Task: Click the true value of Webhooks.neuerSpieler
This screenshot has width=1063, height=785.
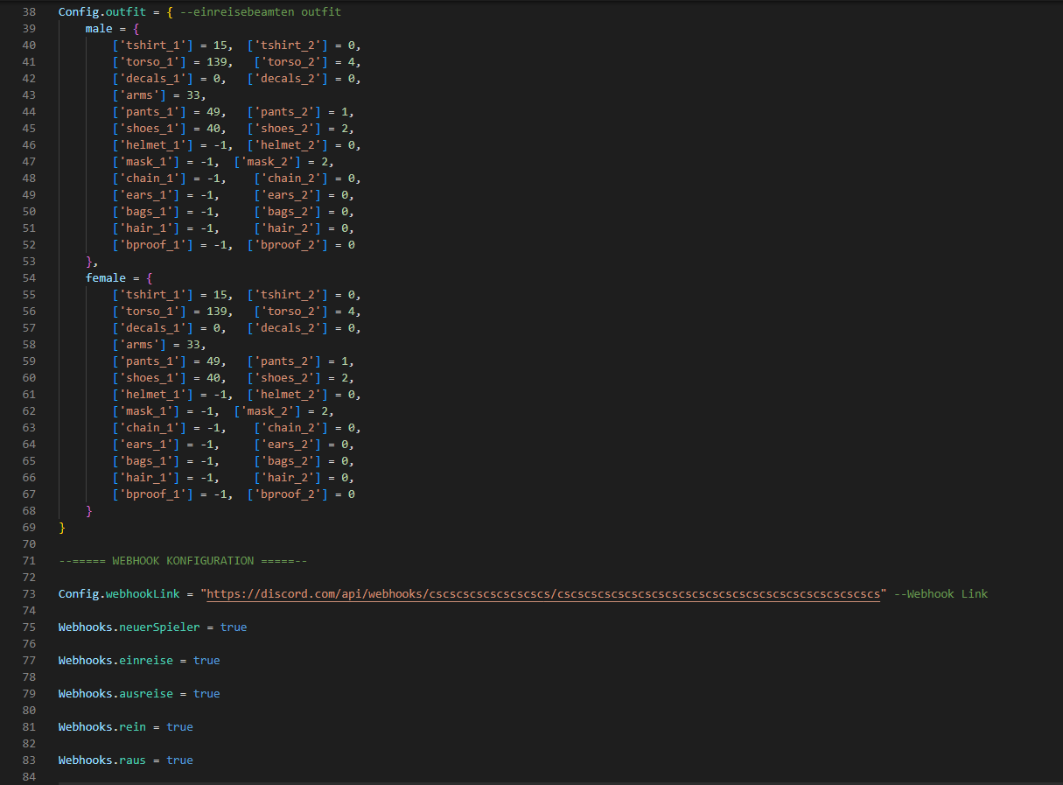Action: 234,627
